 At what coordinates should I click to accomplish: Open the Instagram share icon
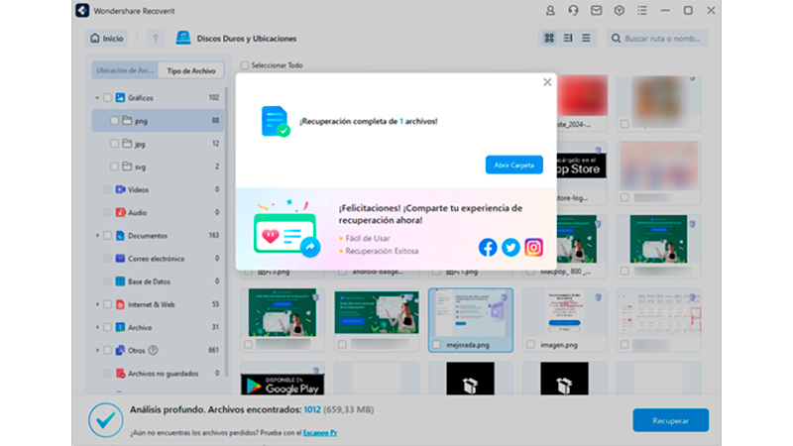coord(533,247)
